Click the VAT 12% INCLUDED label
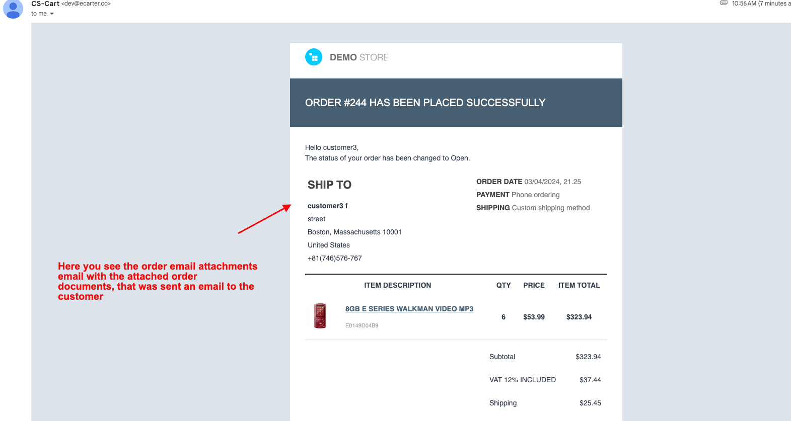 pos(522,380)
